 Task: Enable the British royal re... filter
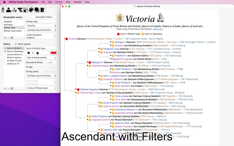click(5, 57)
